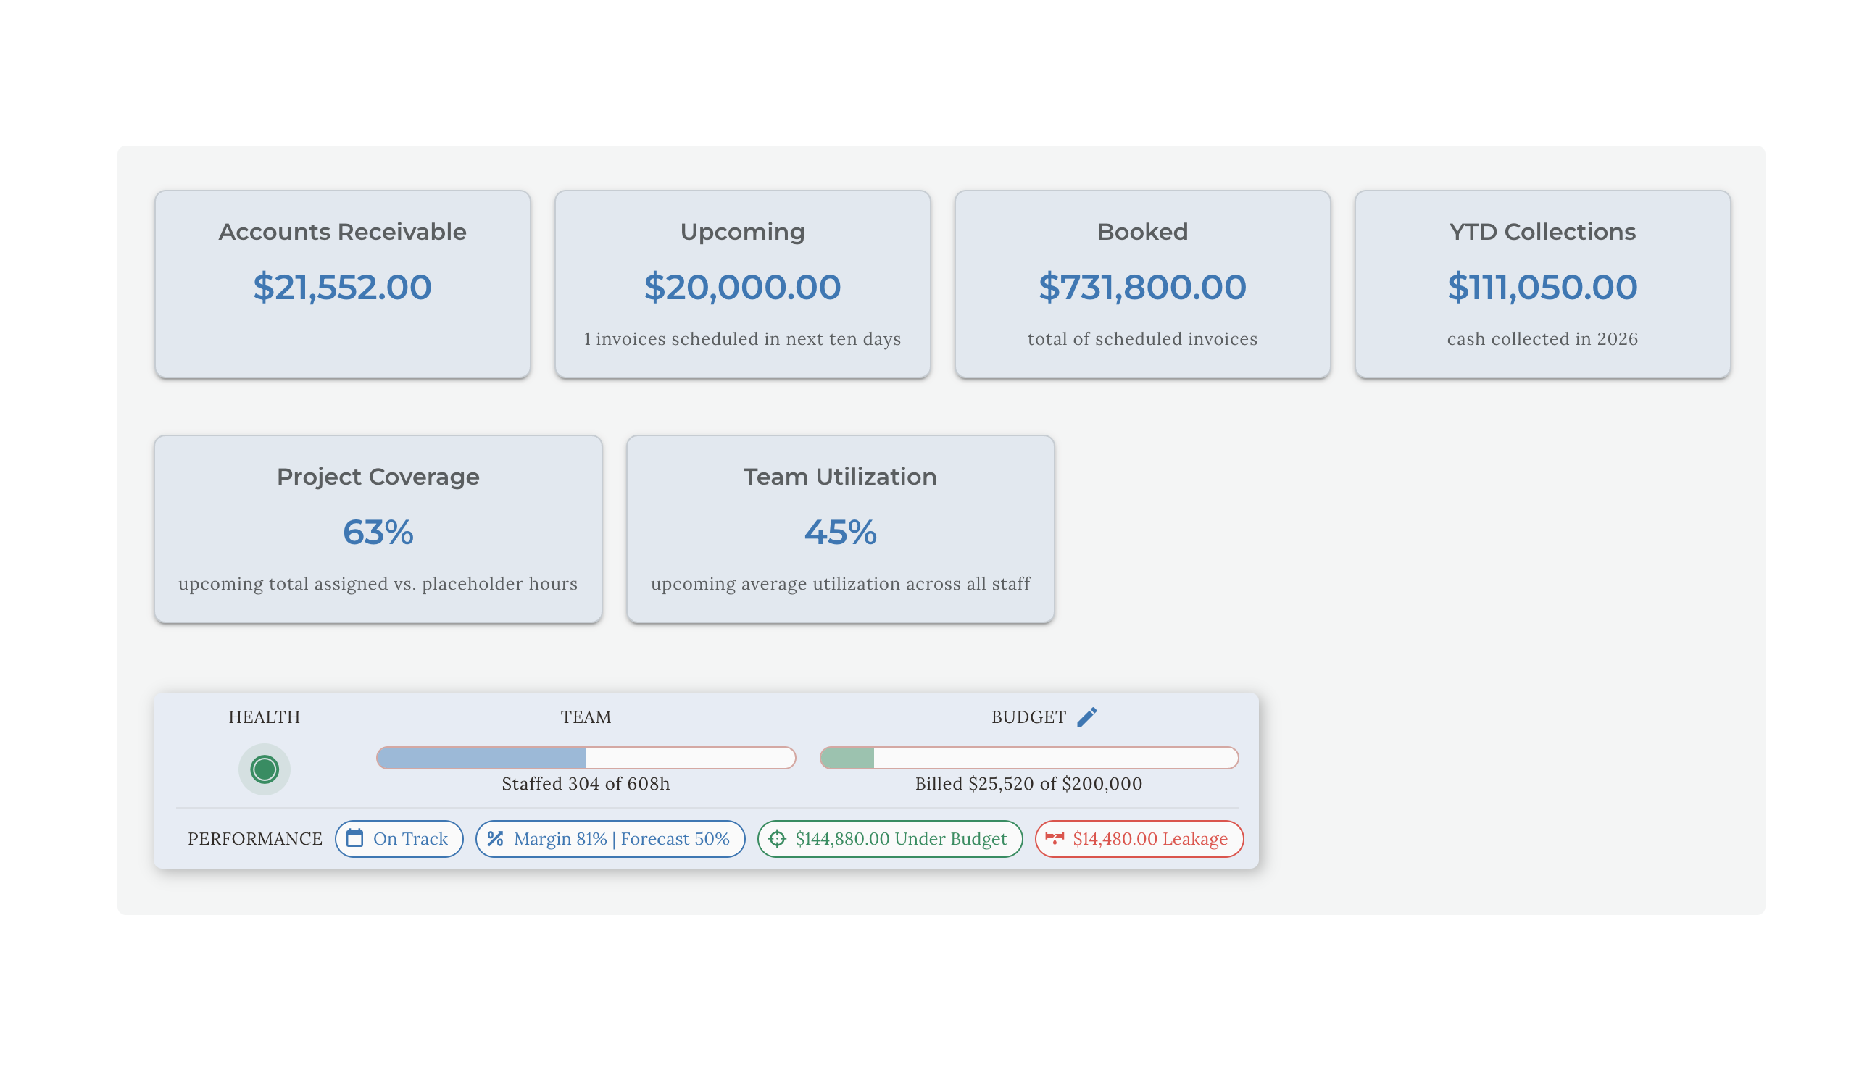Click the Staffed 304 of 608h progress bar
The image size is (1859, 1065).
pos(586,758)
